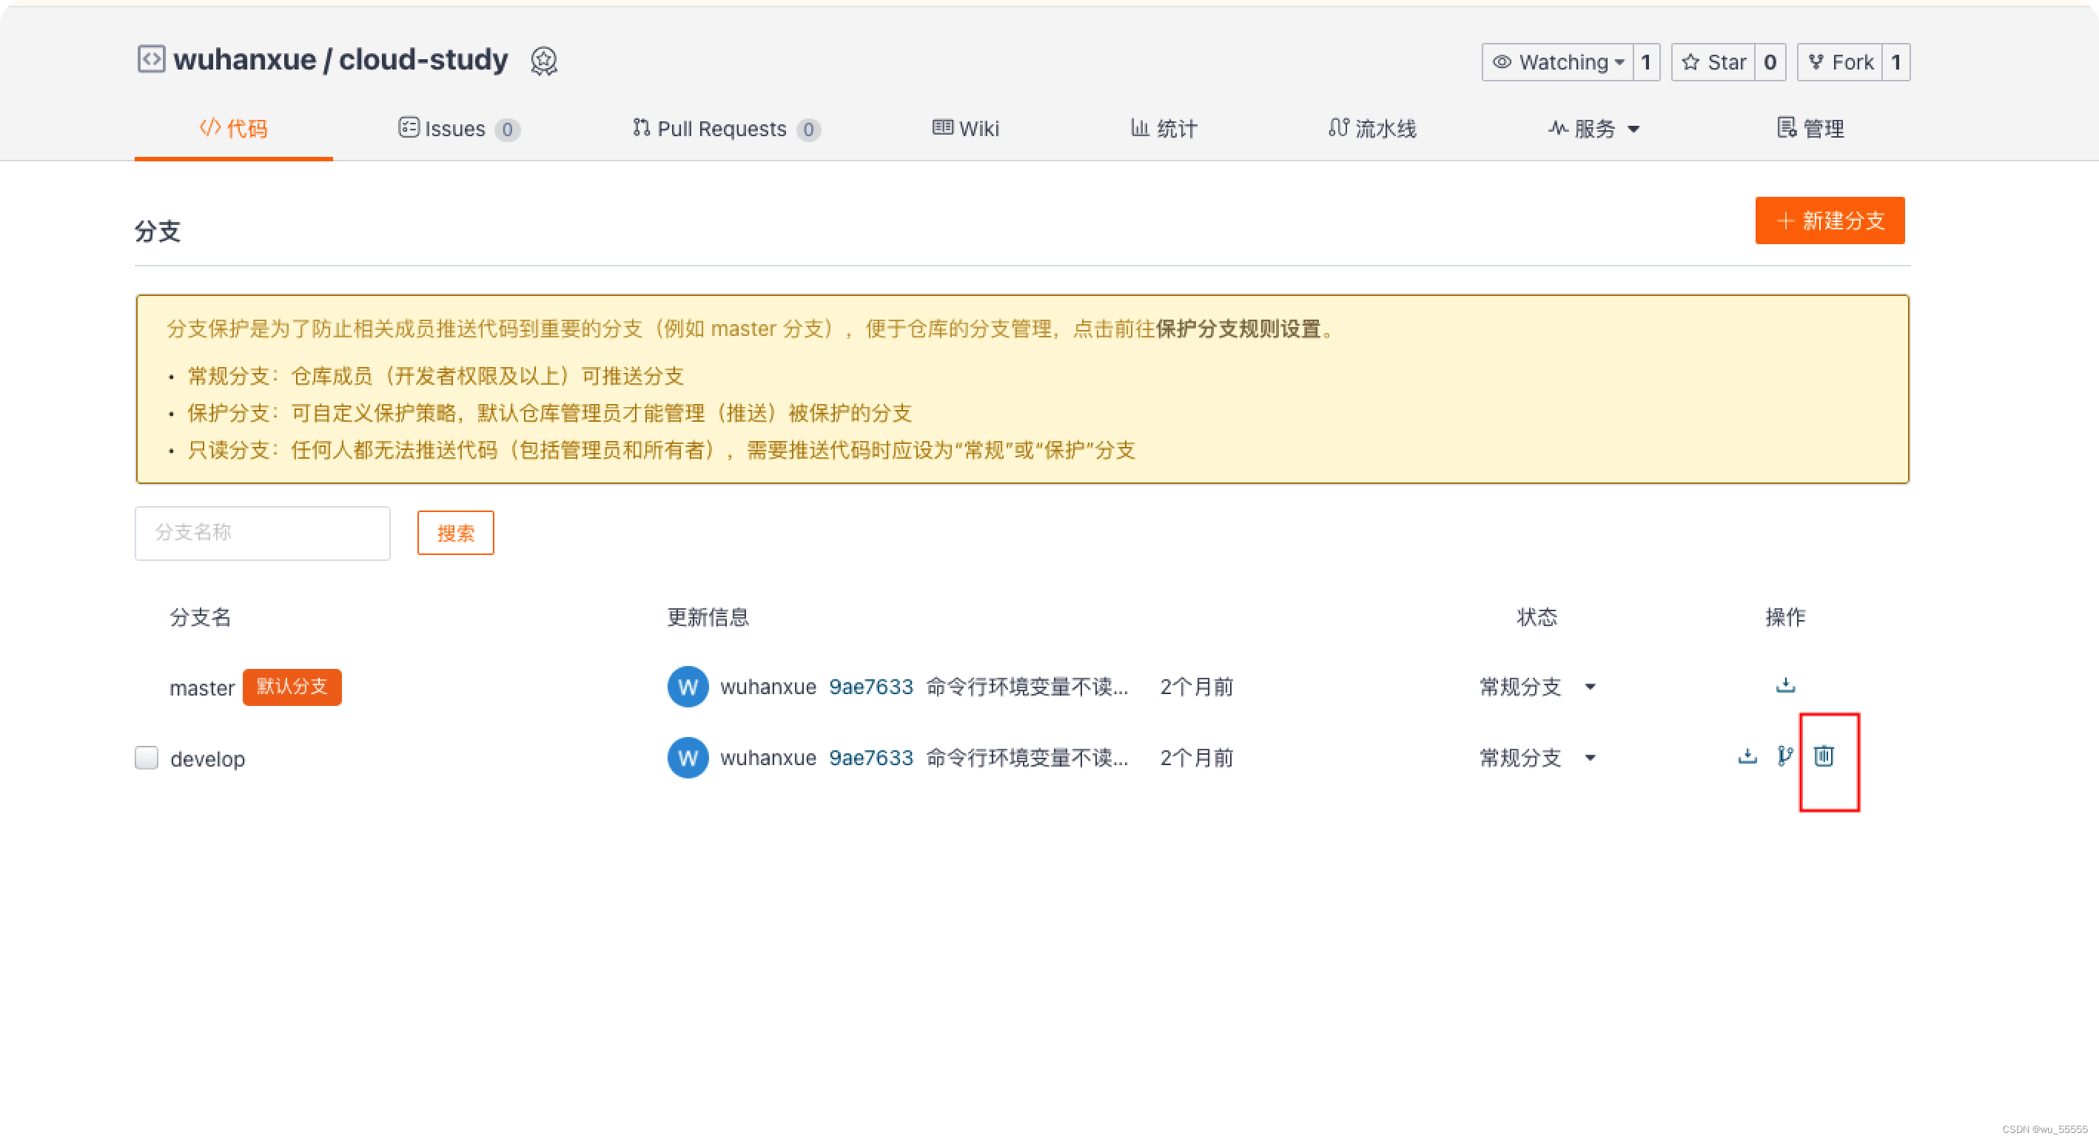Click the 新建分支 button
This screenshot has height=1141, width=2099.
tap(1830, 221)
